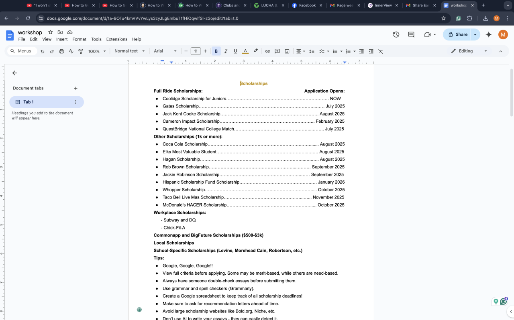
Task: Expand the Normal text style dropdown
Action: tap(129, 51)
